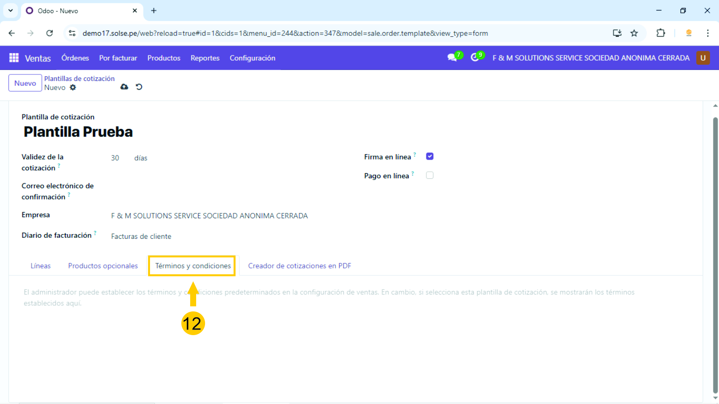Open the browser tab search dropdown

(10, 10)
